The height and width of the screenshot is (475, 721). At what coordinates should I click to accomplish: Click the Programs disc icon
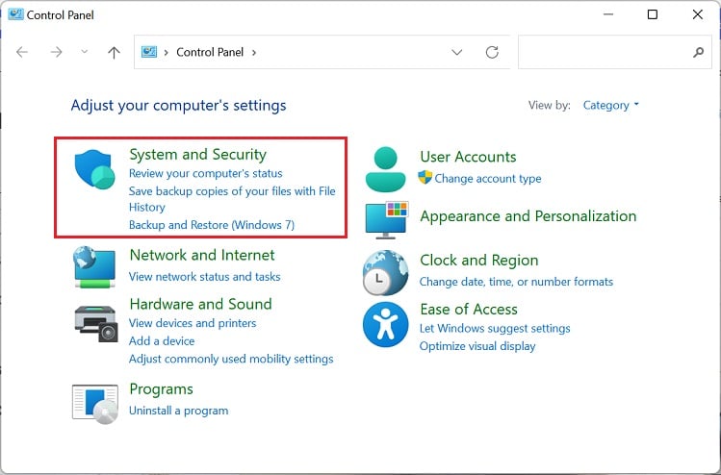[x=95, y=403]
